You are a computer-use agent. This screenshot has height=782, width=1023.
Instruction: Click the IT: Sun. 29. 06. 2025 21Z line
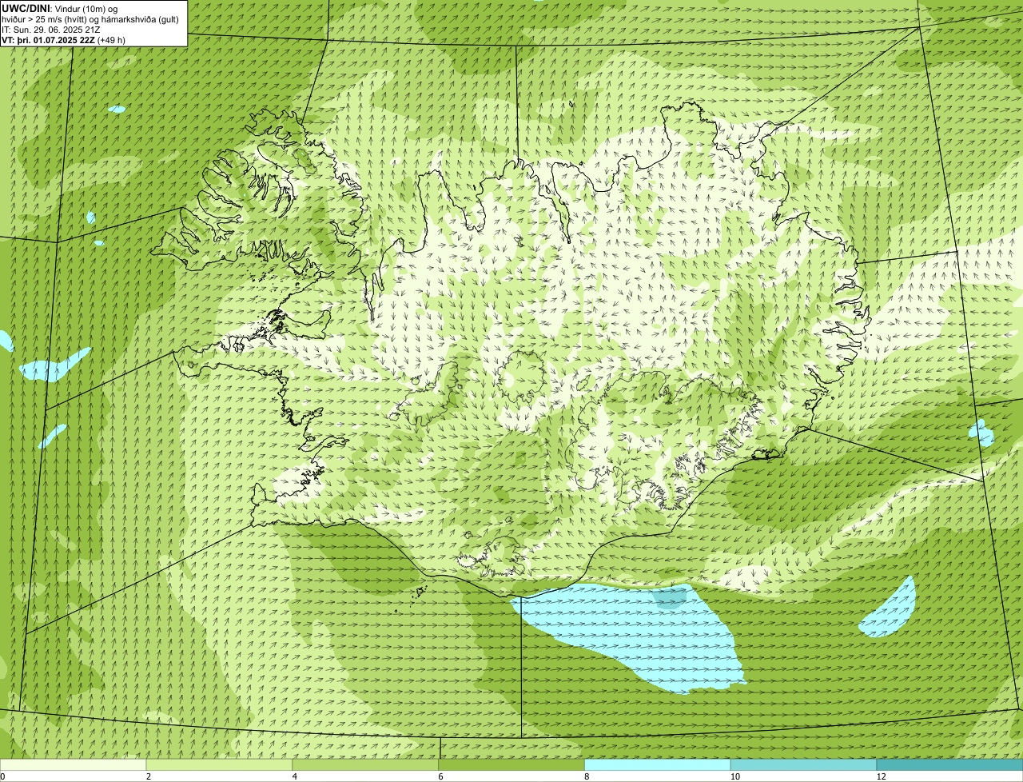click(x=51, y=29)
